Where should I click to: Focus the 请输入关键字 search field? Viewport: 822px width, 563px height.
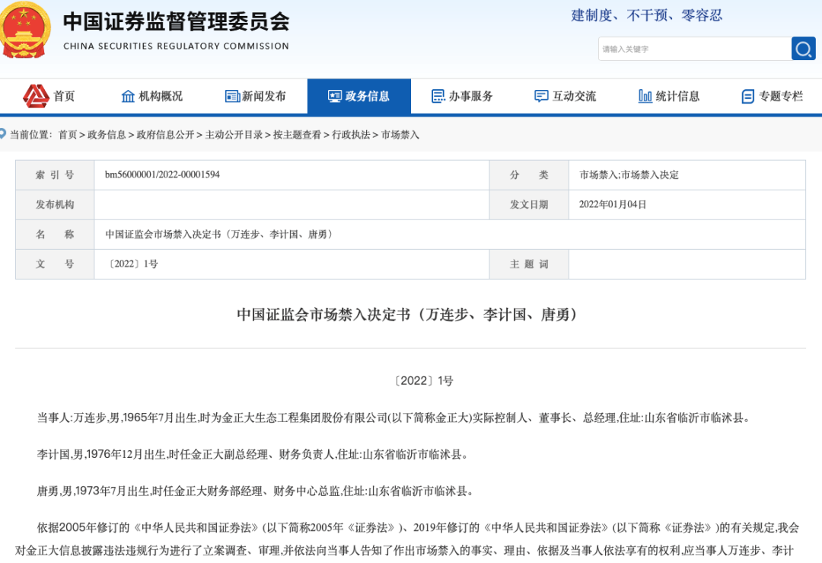[x=695, y=49]
